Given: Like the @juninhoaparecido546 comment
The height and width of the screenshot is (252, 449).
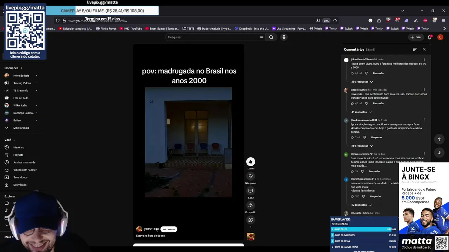Looking at the screenshot, I should 352,196.
